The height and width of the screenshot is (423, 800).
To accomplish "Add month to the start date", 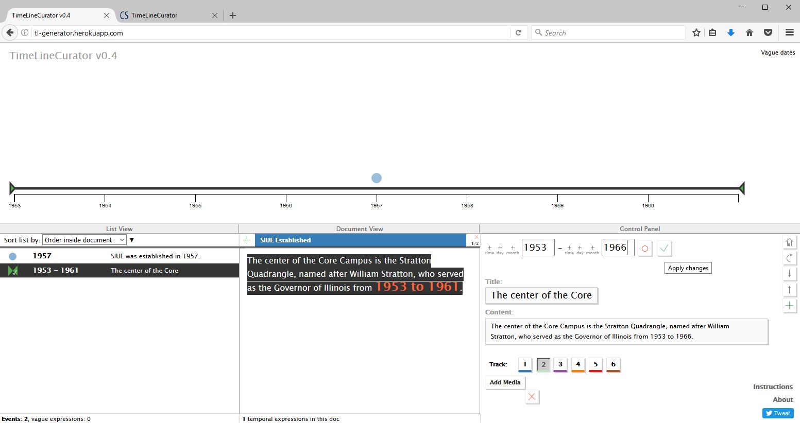I will click(513, 249).
